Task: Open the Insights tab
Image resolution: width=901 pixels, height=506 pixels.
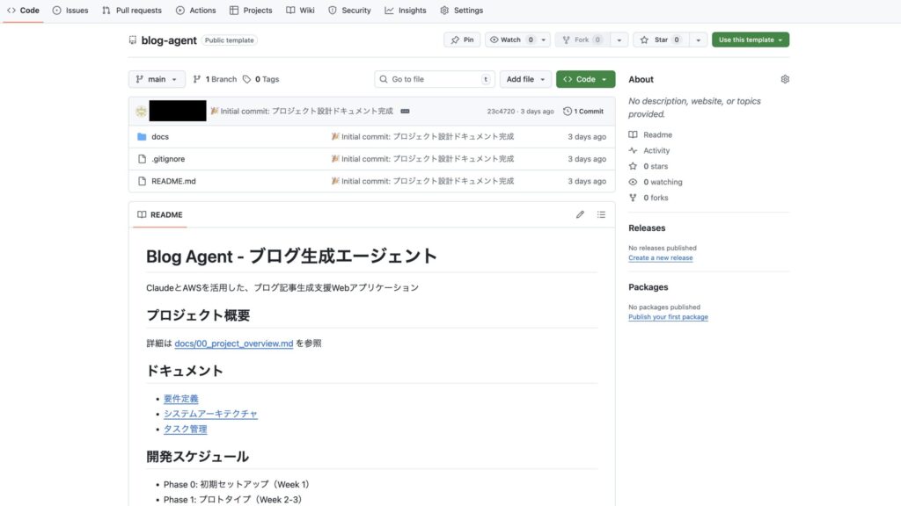Action: click(406, 11)
